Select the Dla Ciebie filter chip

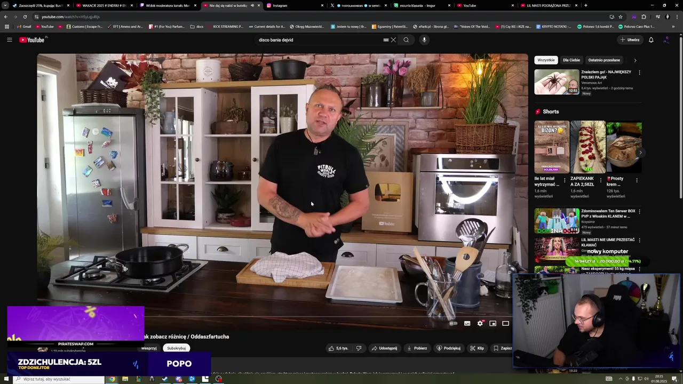[571, 60]
